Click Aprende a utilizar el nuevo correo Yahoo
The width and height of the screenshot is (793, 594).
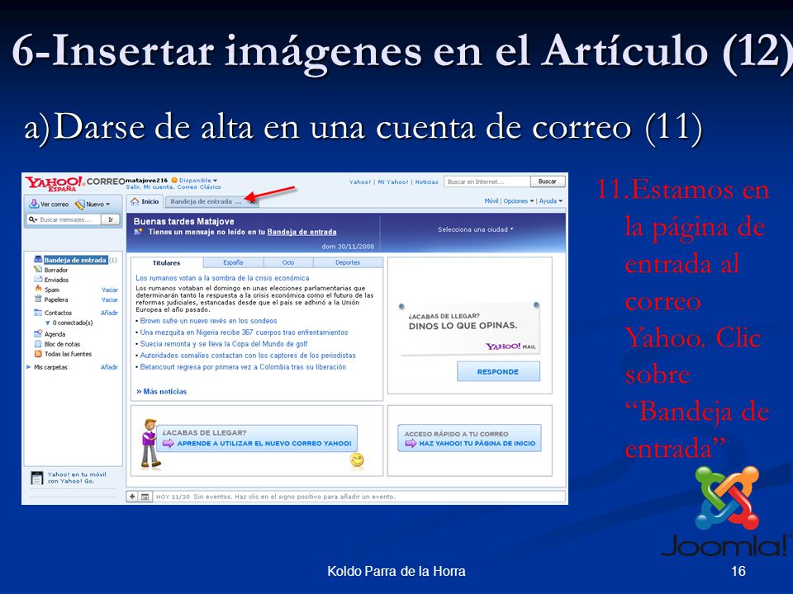pos(258,438)
